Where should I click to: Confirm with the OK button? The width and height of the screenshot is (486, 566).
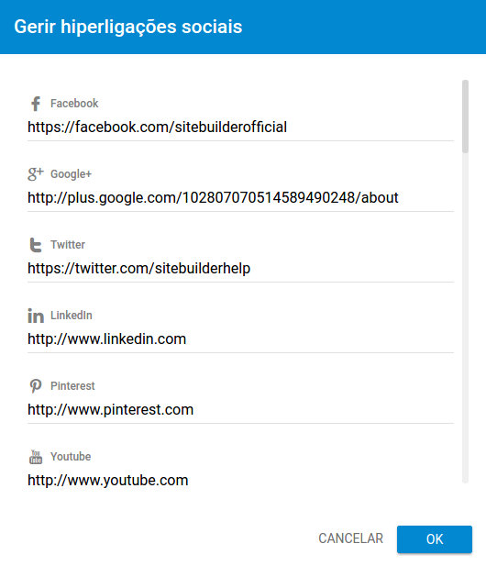435,538
